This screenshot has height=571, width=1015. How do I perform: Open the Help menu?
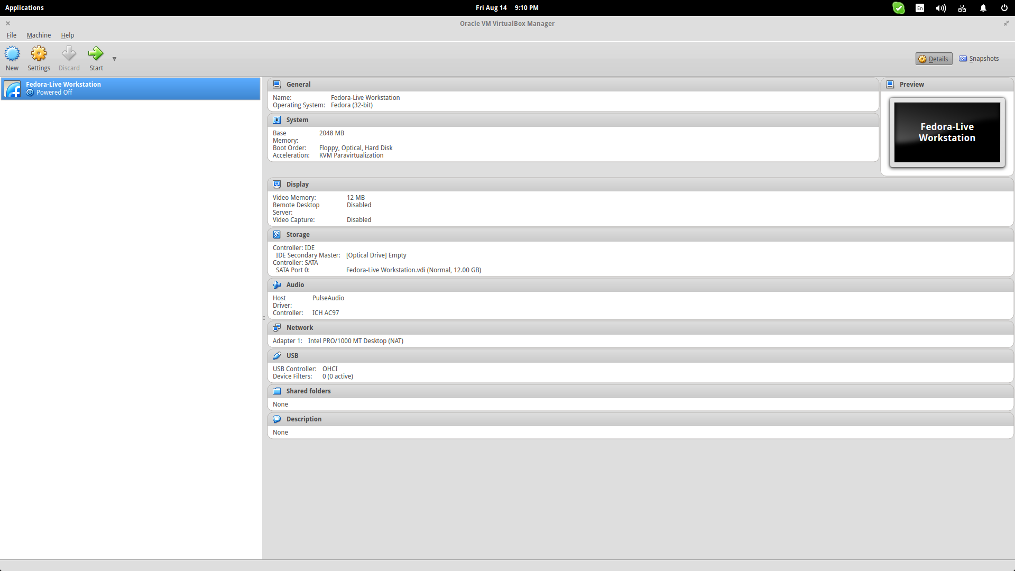67,35
